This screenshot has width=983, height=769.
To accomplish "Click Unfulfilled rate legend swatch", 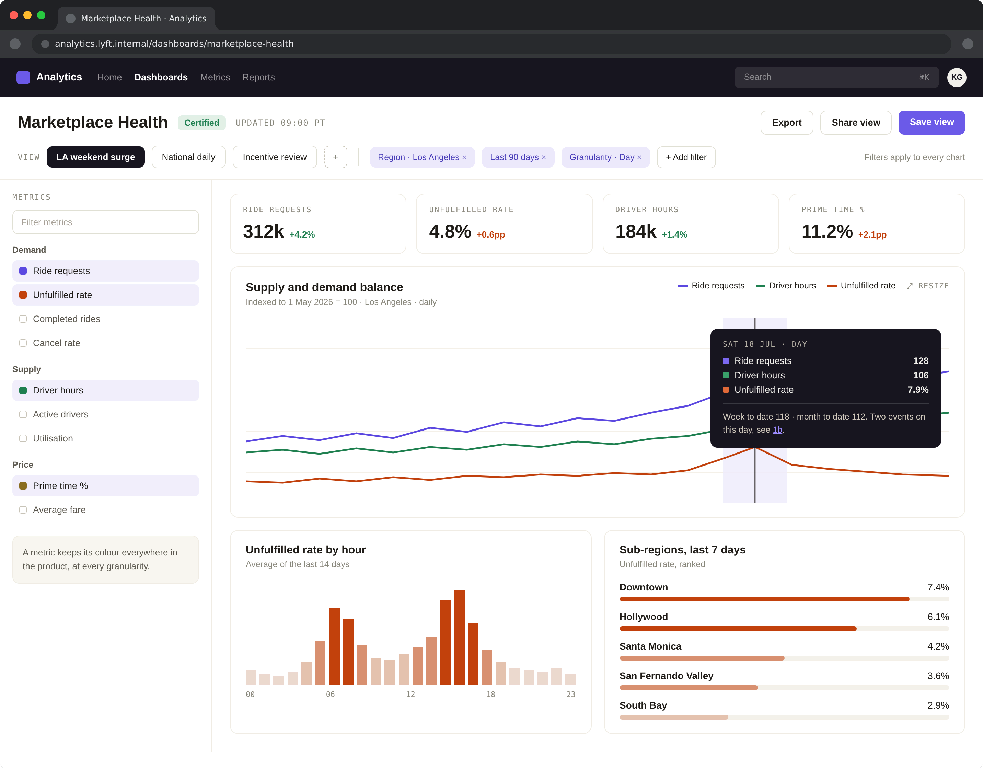I will pos(831,285).
